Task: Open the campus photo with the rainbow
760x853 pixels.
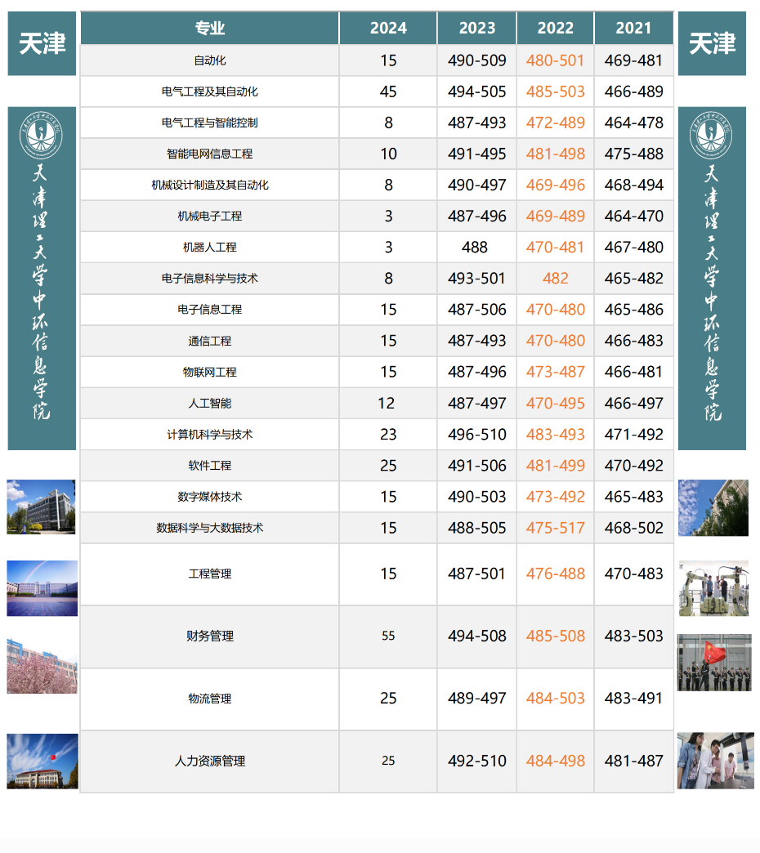Action: tap(42, 588)
